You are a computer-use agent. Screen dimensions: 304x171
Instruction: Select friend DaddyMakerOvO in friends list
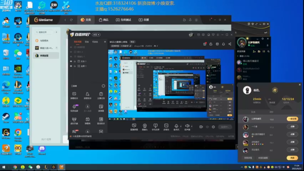(253, 70)
